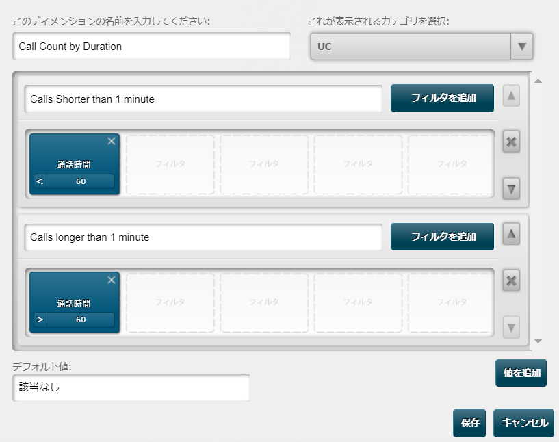The height and width of the screenshot is (442, 559).
Task: Click the キャンセル button
Action: 523,423
